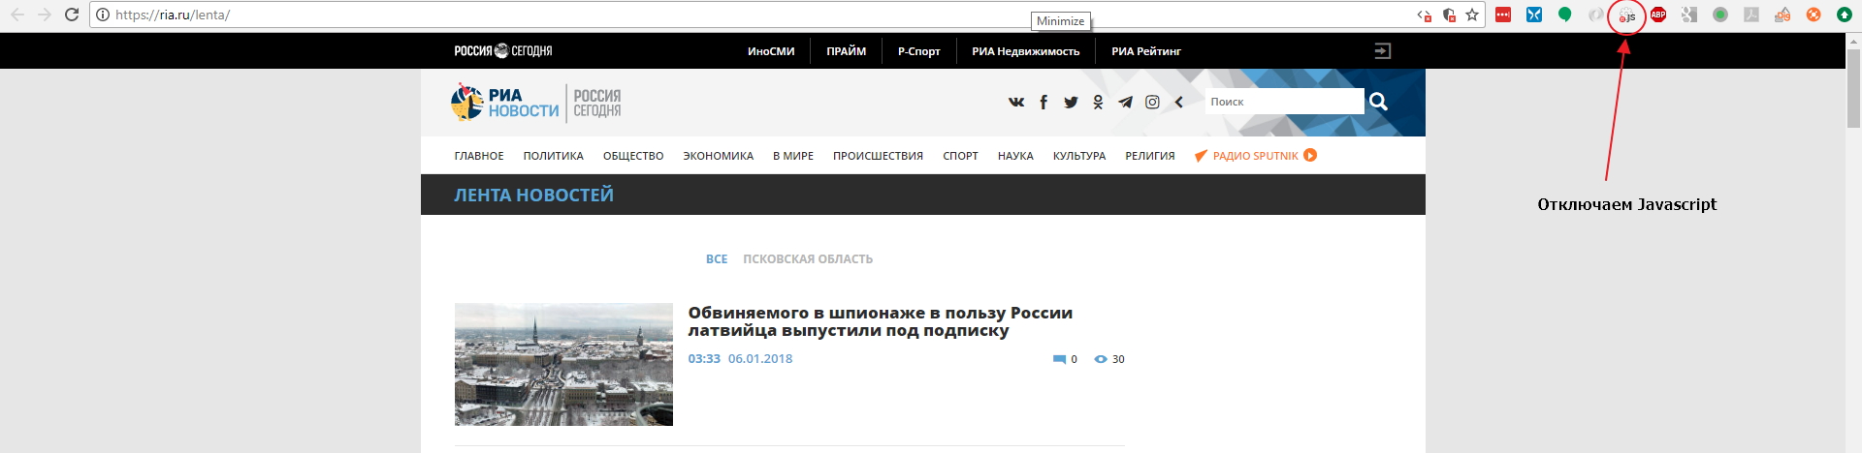
Task: Open the Instagram social icon
Action: [x=1152, y=102]
